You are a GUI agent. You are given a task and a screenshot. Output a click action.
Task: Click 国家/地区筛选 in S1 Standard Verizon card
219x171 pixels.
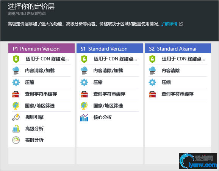click(108, 106)
